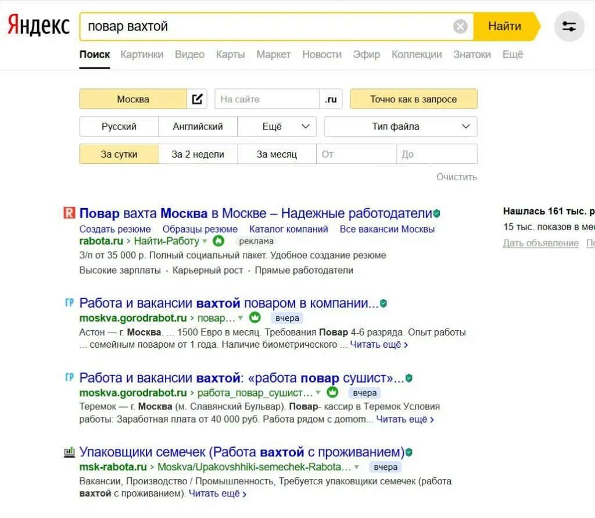Switch to the Маркет tab
The image size is (595, 518).
click(x=274, y=54)
